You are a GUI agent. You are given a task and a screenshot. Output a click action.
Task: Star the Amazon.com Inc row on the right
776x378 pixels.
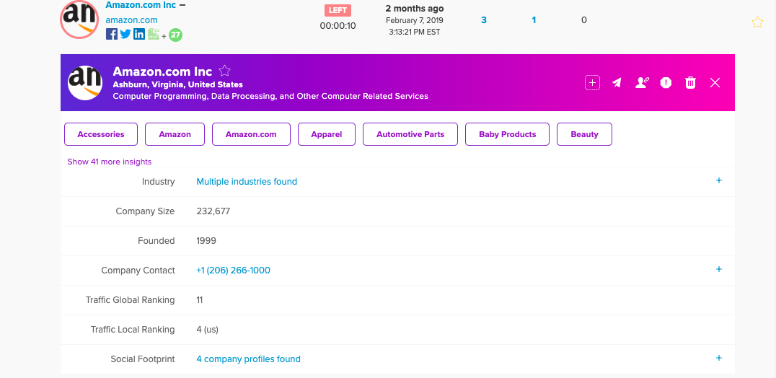pyautogui.click(x=757, y=22)
